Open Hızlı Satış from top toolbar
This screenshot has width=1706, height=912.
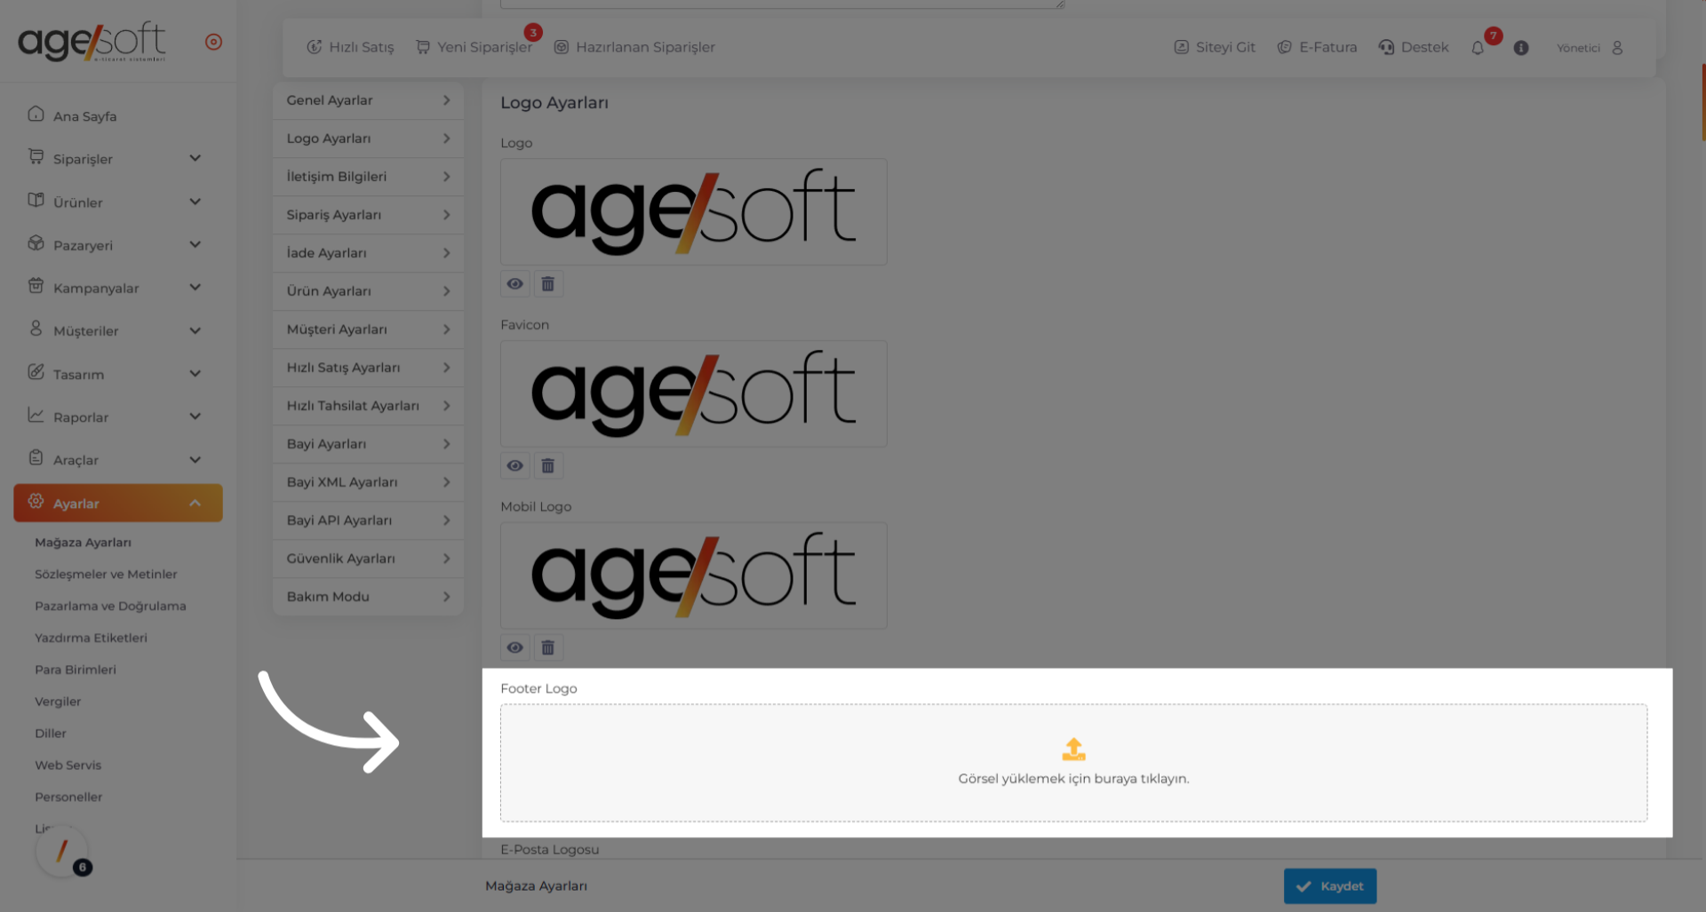[x=350, y=47]
